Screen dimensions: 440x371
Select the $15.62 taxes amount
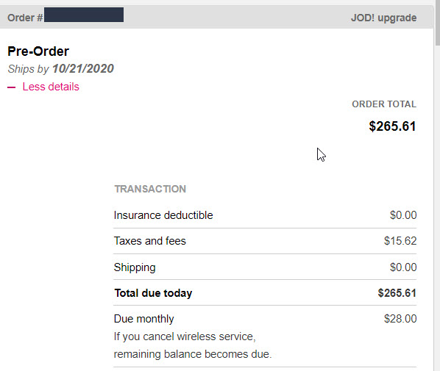click(400, 241)
